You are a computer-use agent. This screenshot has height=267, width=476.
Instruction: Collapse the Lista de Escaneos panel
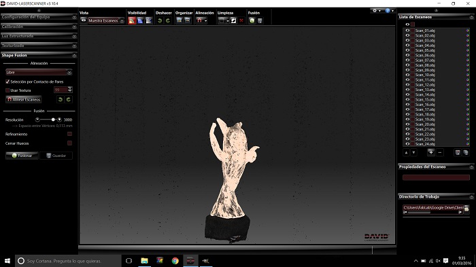(x=471, y=17)
